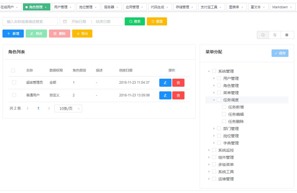Expand the 系统监控 tree node
This screenshot has height=193, width=297.
click(209, 150)
